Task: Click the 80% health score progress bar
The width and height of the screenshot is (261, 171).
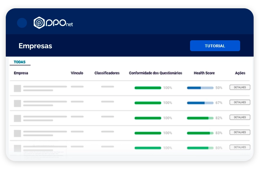Action: click(200, 148)
